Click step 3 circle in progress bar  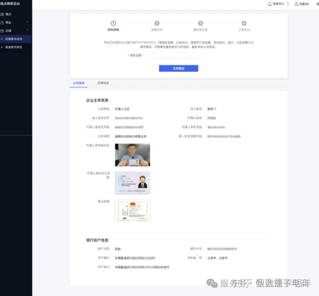pyautogui.click(x=201, y=23)
